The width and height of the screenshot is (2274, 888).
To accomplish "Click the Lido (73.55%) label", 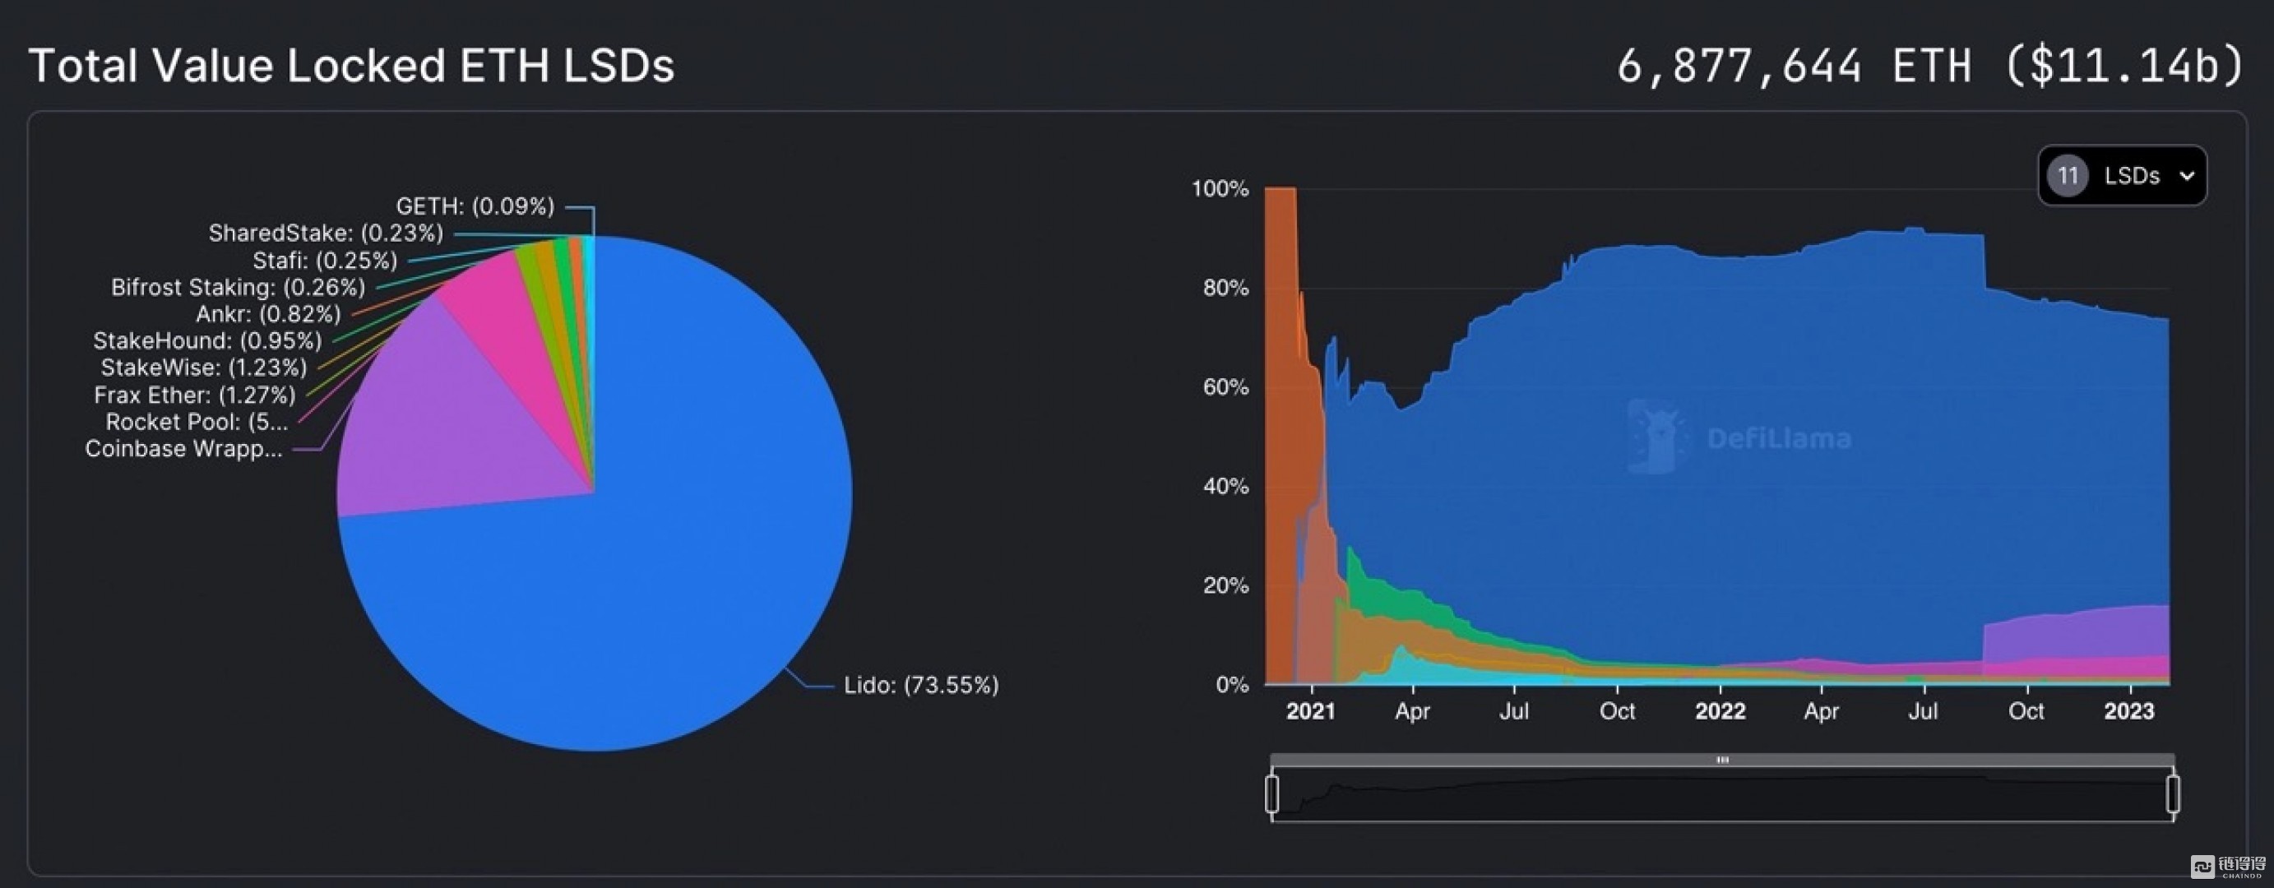I will [x=921, y=685].
